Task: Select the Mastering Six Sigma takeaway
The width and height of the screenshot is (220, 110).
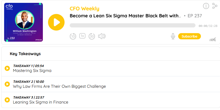Action: coord(32,71)
